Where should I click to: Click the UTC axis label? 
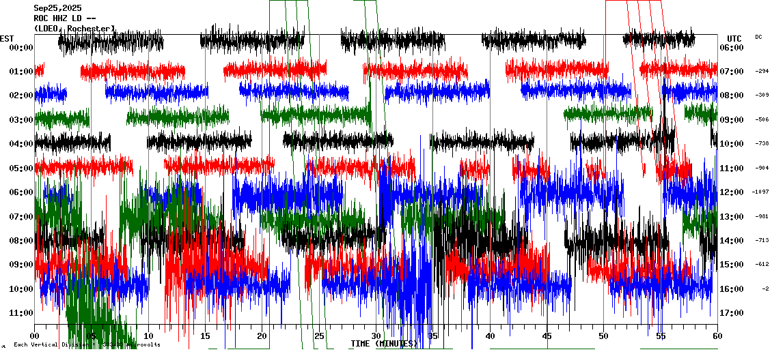(734, 38)
